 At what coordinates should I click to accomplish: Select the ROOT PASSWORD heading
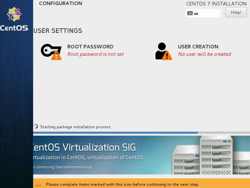click(x=90, y=47)
